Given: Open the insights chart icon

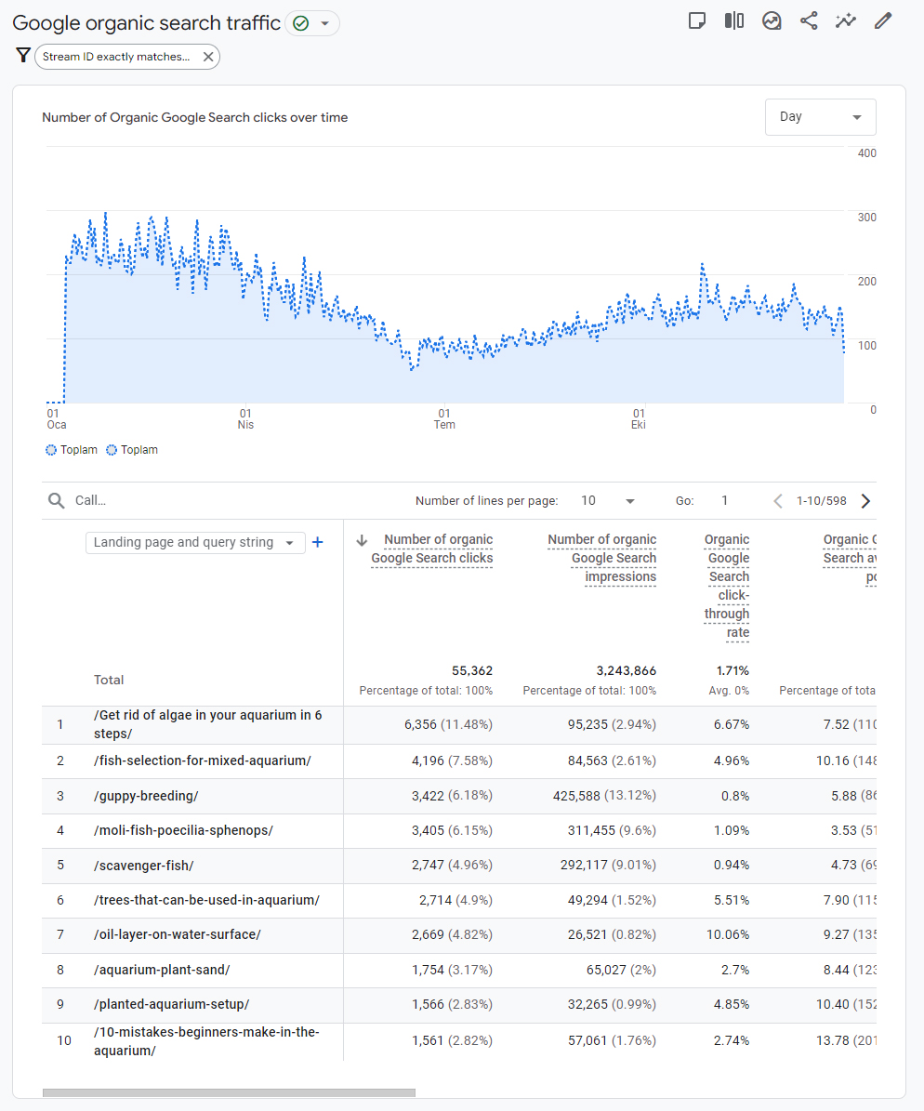Looking at the screenshot, I should tap(772, 20).
